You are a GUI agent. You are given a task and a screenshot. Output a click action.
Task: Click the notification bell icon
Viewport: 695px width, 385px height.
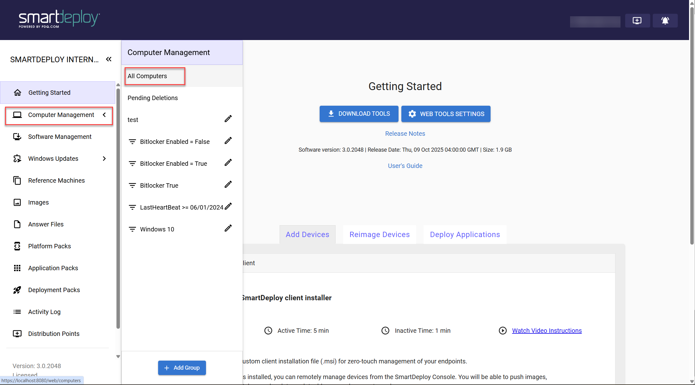coord(665,21)
